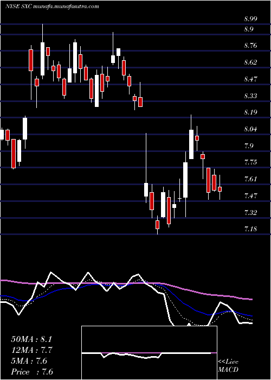Click the 7.9 price level label
The width and height of the screenshot is (271, 380).
click(x=249, y=146)
